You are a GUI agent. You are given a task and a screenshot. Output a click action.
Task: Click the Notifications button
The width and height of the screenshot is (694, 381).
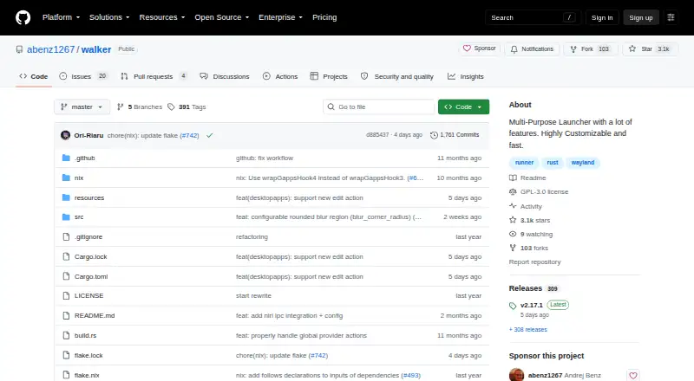click(x=532, y=49)
